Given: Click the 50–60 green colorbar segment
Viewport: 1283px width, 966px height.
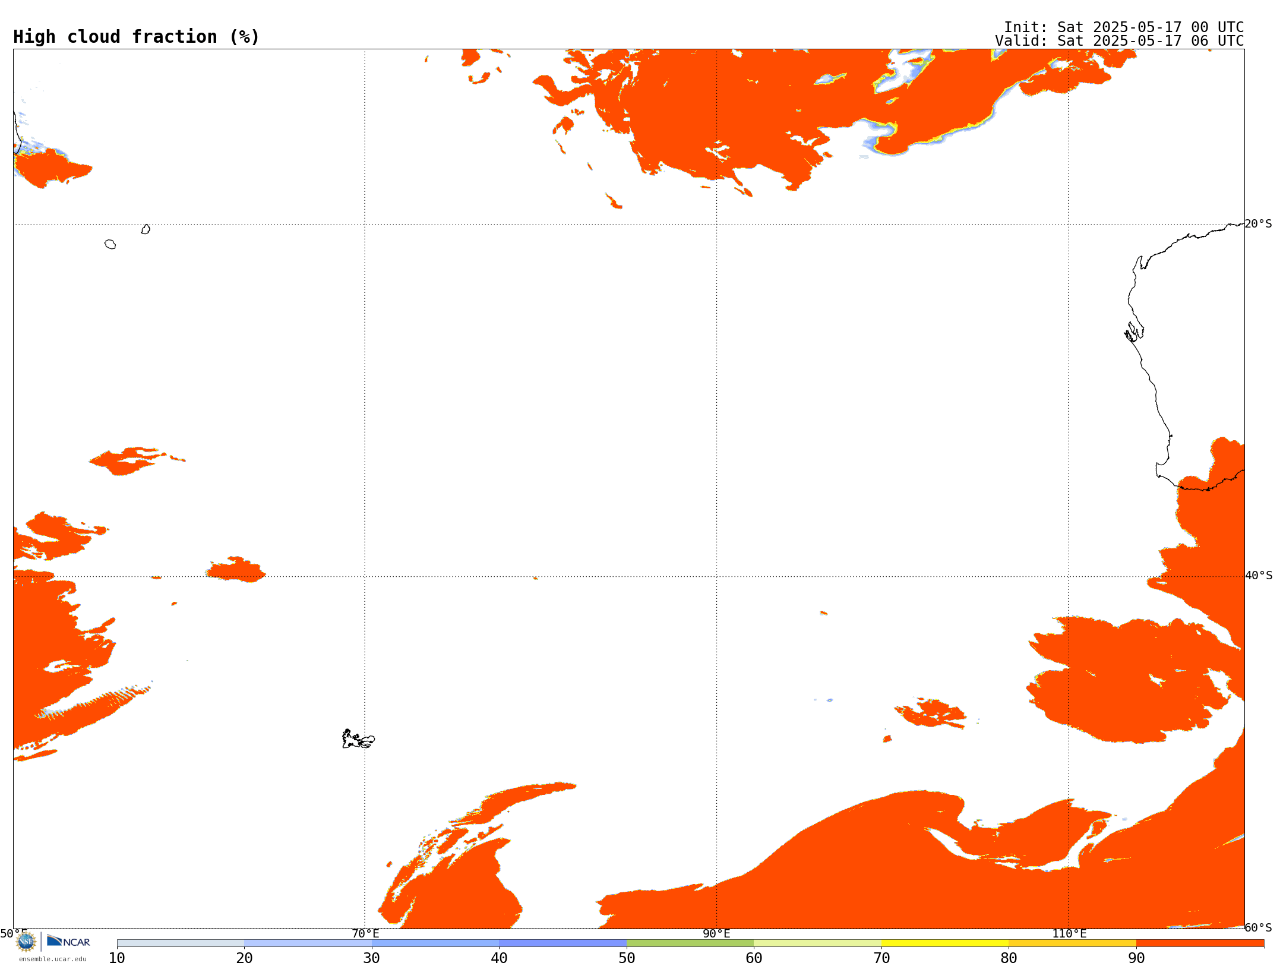Looking at the screenshot, I should 690,943.
